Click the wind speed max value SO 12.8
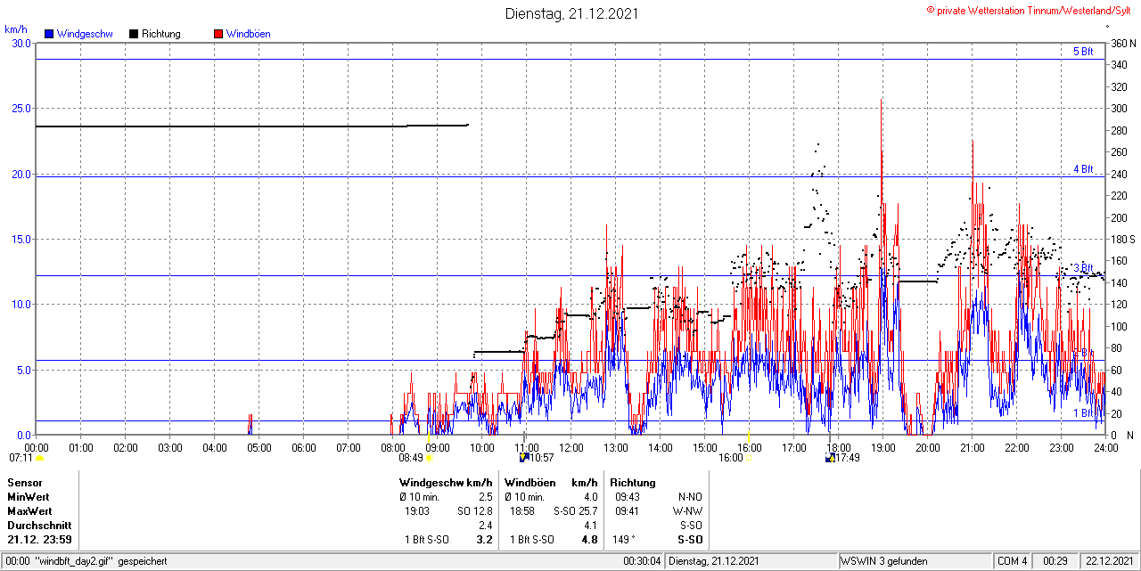This screenshot has width=1141, height=571. click(x=474, y=511)
